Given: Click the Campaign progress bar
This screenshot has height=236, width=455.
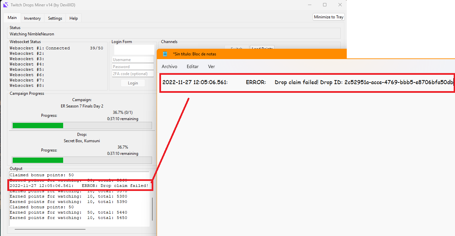Looking at the screenshot, I should click(x=82, y=126).
